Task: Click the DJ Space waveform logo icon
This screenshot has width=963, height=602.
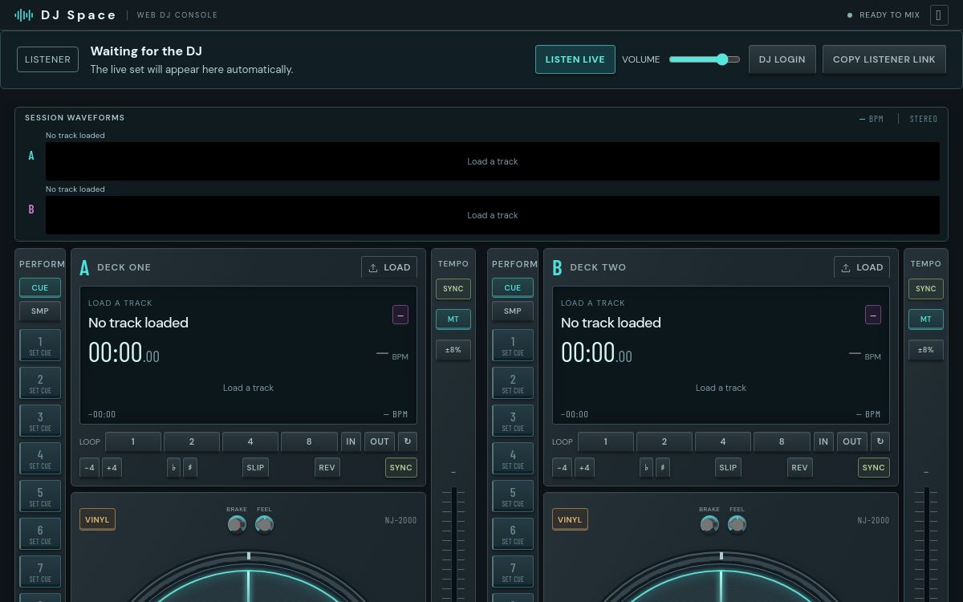Action: pos(24,14)
